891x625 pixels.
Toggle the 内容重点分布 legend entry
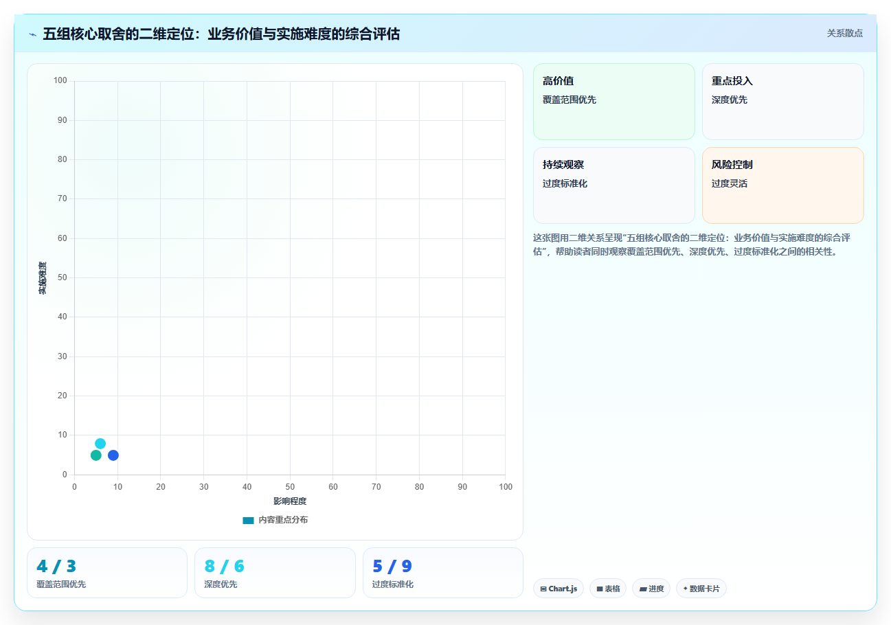point(275,520)
